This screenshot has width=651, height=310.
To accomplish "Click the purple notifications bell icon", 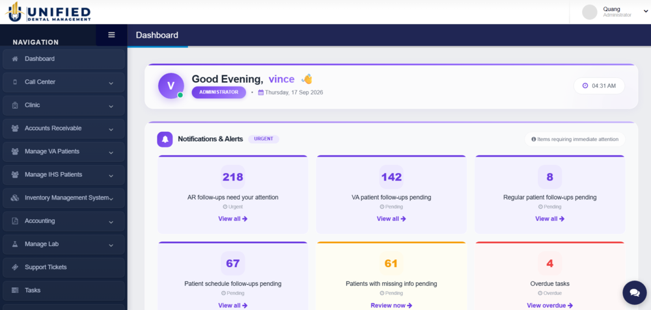I will pyautogui.click(x=165, y=139).
